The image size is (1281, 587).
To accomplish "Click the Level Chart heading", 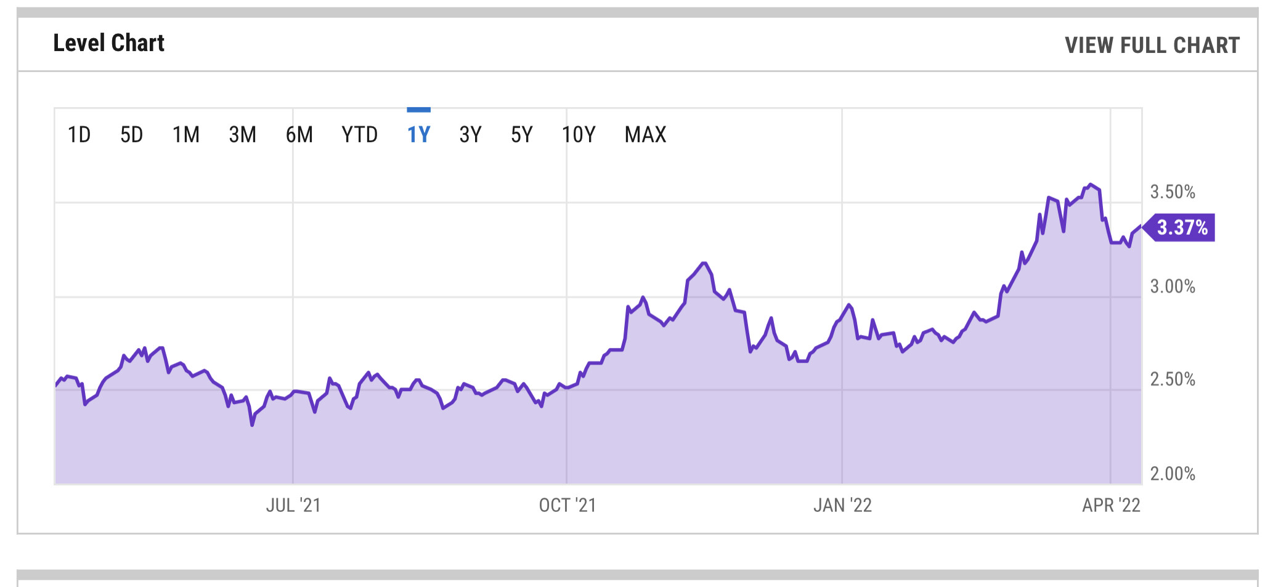I will pos(108,43).
